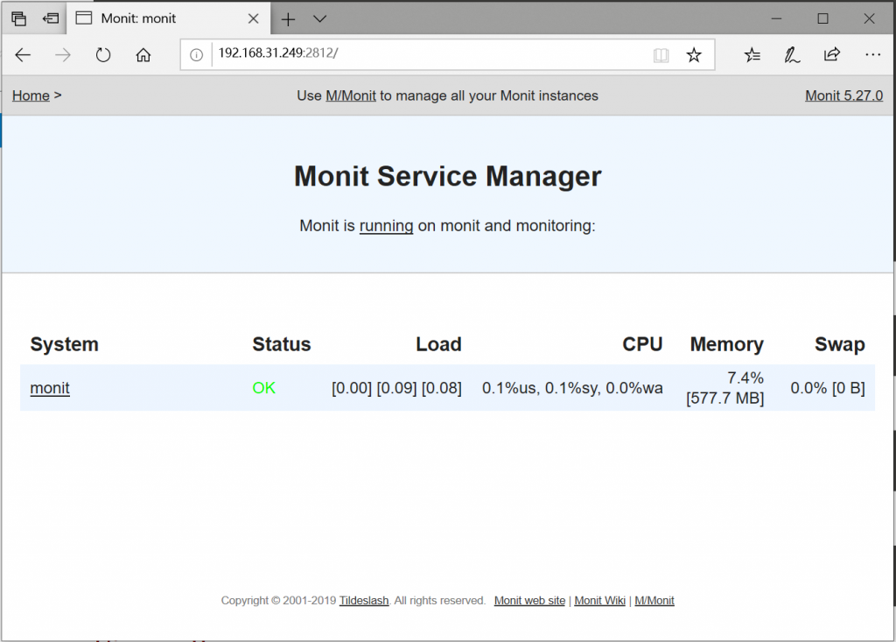The width and height of the screenshot is (896, 642).
Task: Open Monit Wiki footer link
Action: tap(600, 601)
